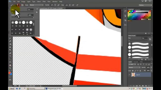Click the Hardness slider handle
161x90 pixels.
pyautogui.click(x=33, y=17)
